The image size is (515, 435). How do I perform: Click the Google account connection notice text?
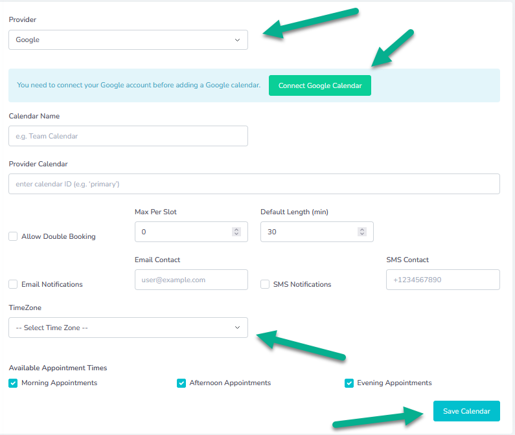[x=139, y=85]
